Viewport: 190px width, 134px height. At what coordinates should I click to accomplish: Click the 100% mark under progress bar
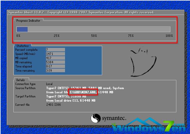169,36
